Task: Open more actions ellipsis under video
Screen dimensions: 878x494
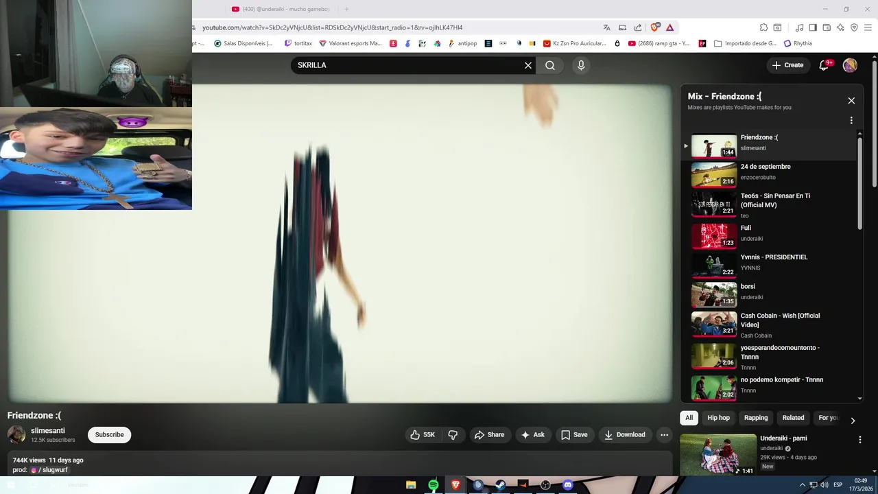Action: (664, 435)
